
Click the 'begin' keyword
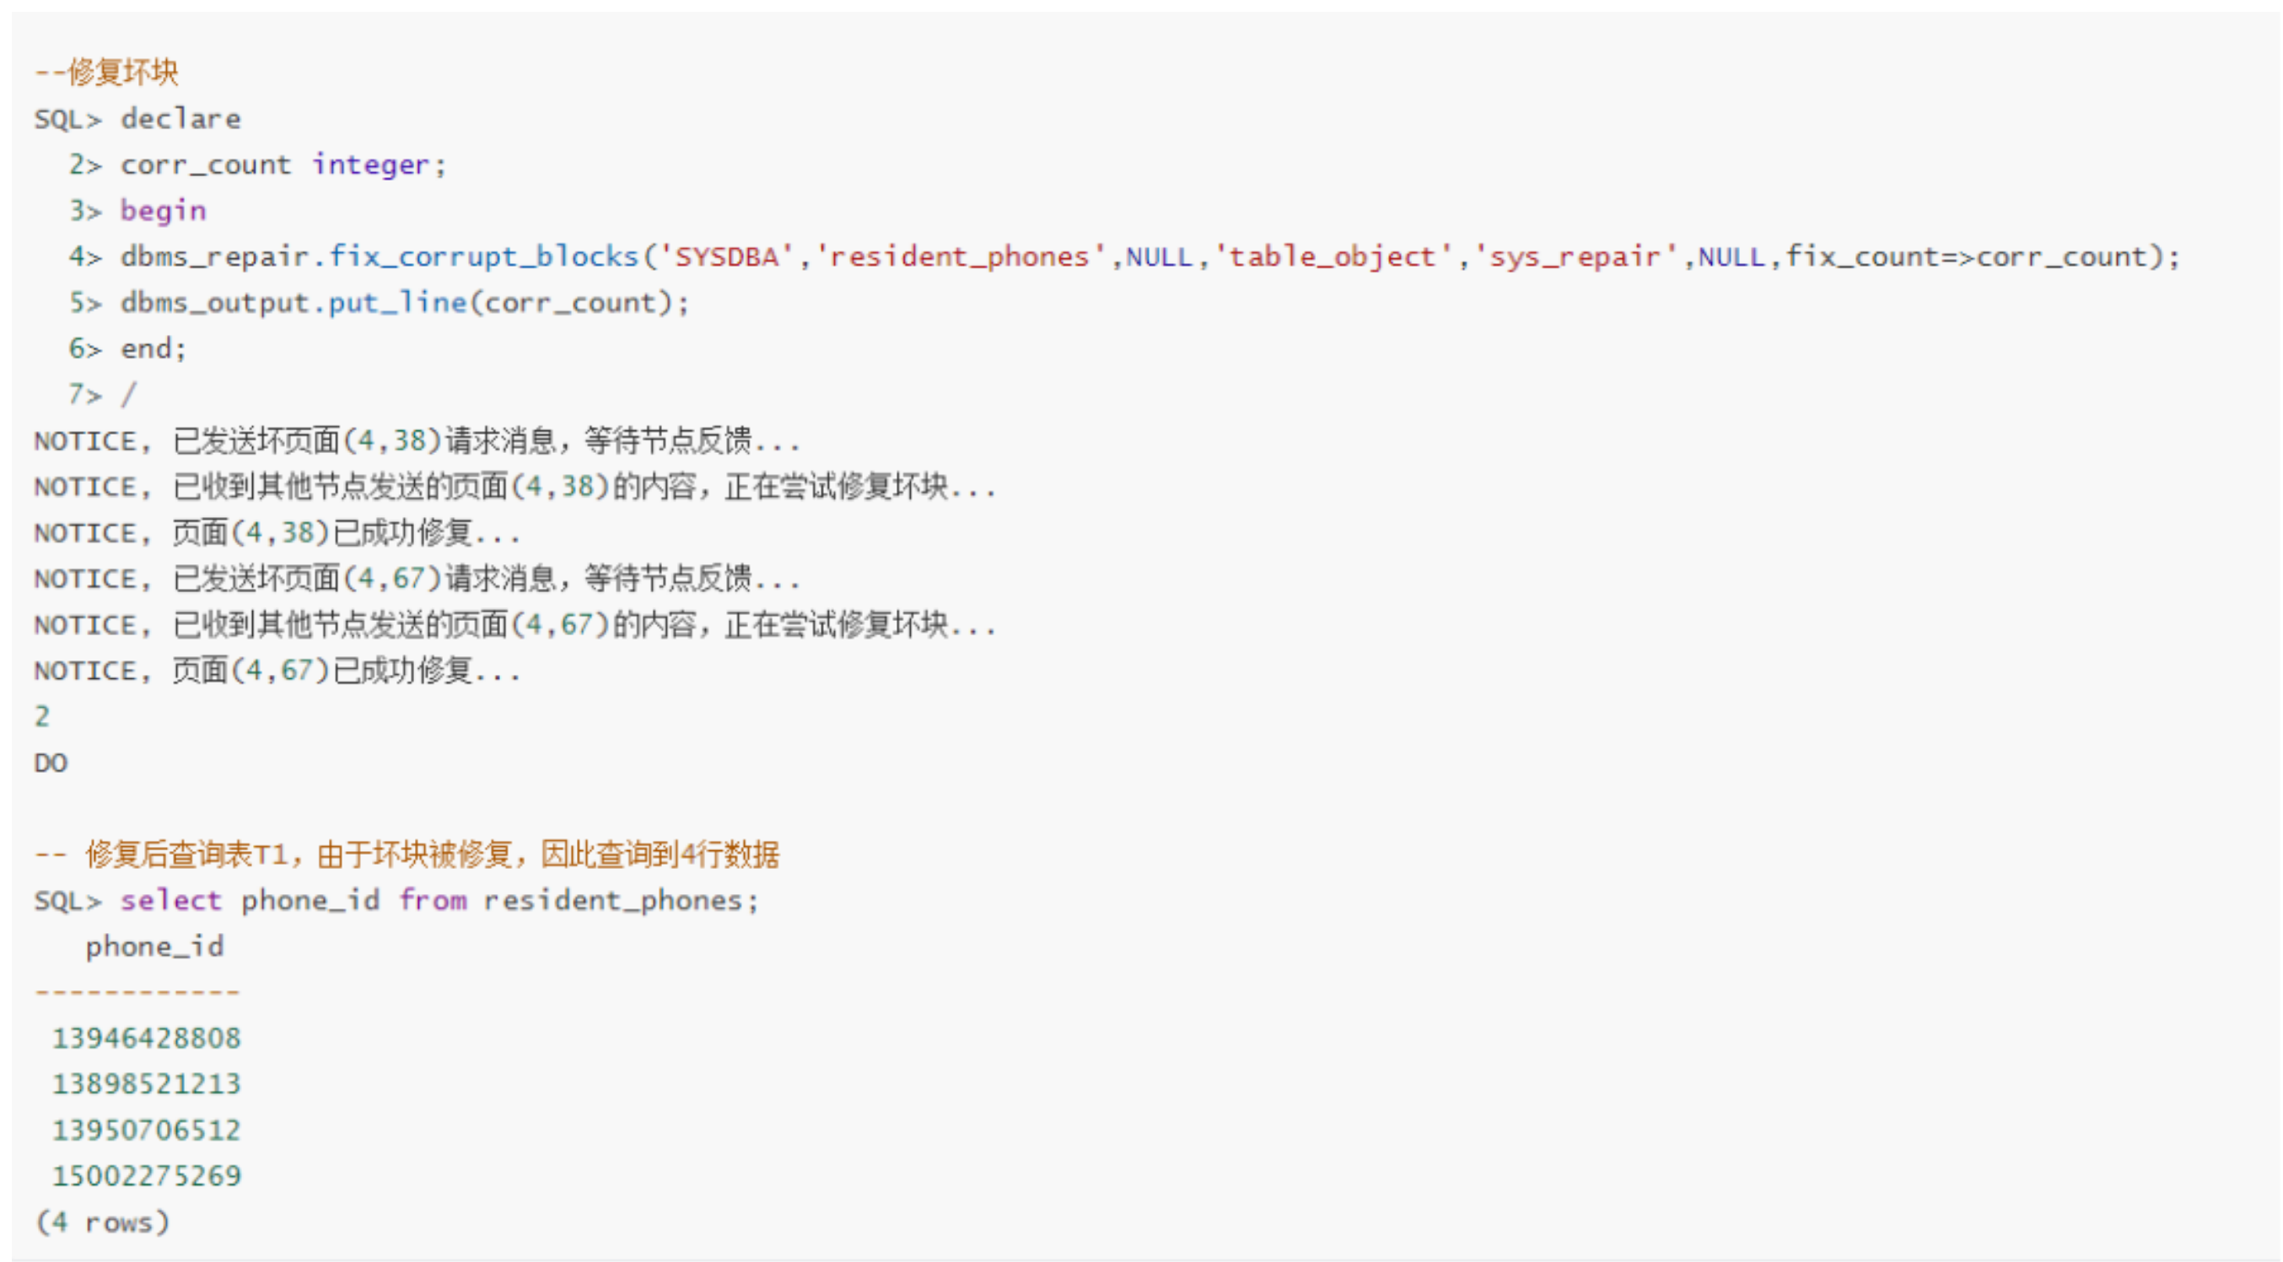point(163,211)
